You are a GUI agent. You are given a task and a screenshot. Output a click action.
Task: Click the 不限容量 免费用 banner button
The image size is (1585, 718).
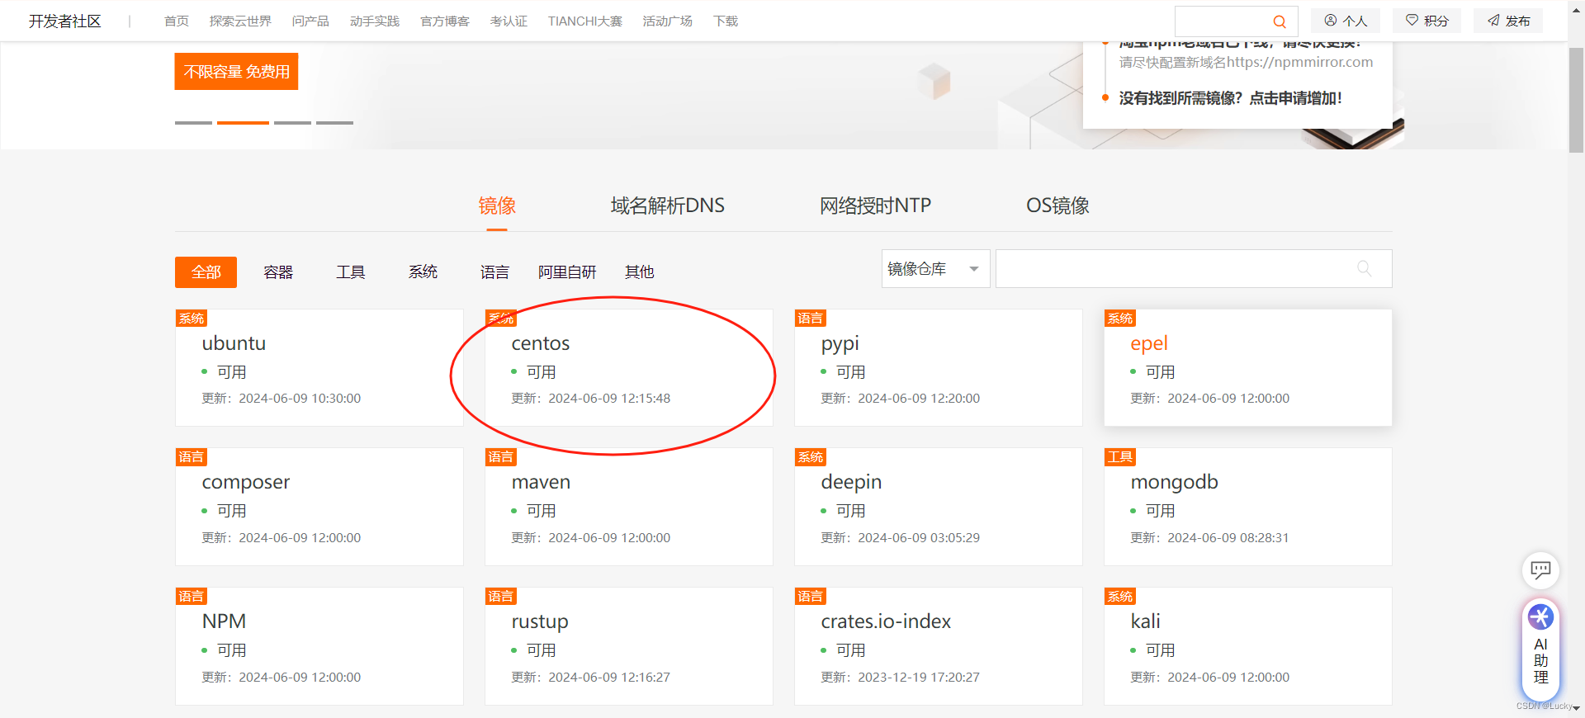(x=236, y=72)
